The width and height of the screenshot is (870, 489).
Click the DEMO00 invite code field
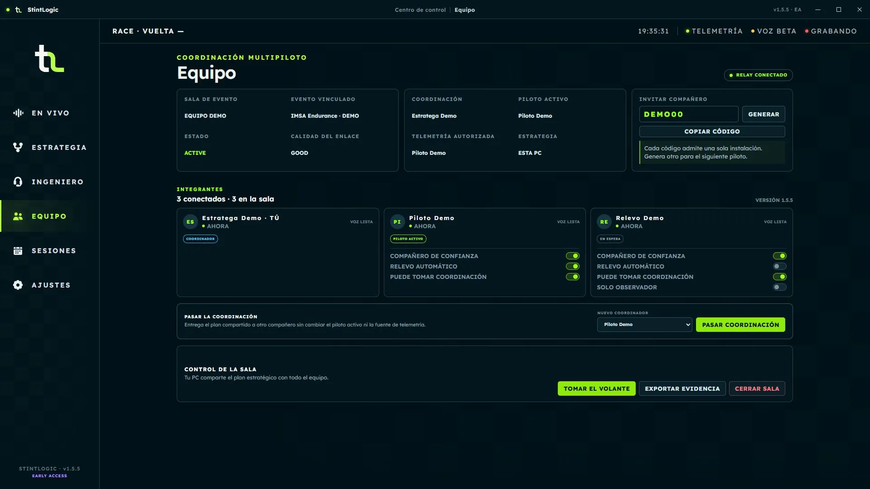tap(689, 115)
